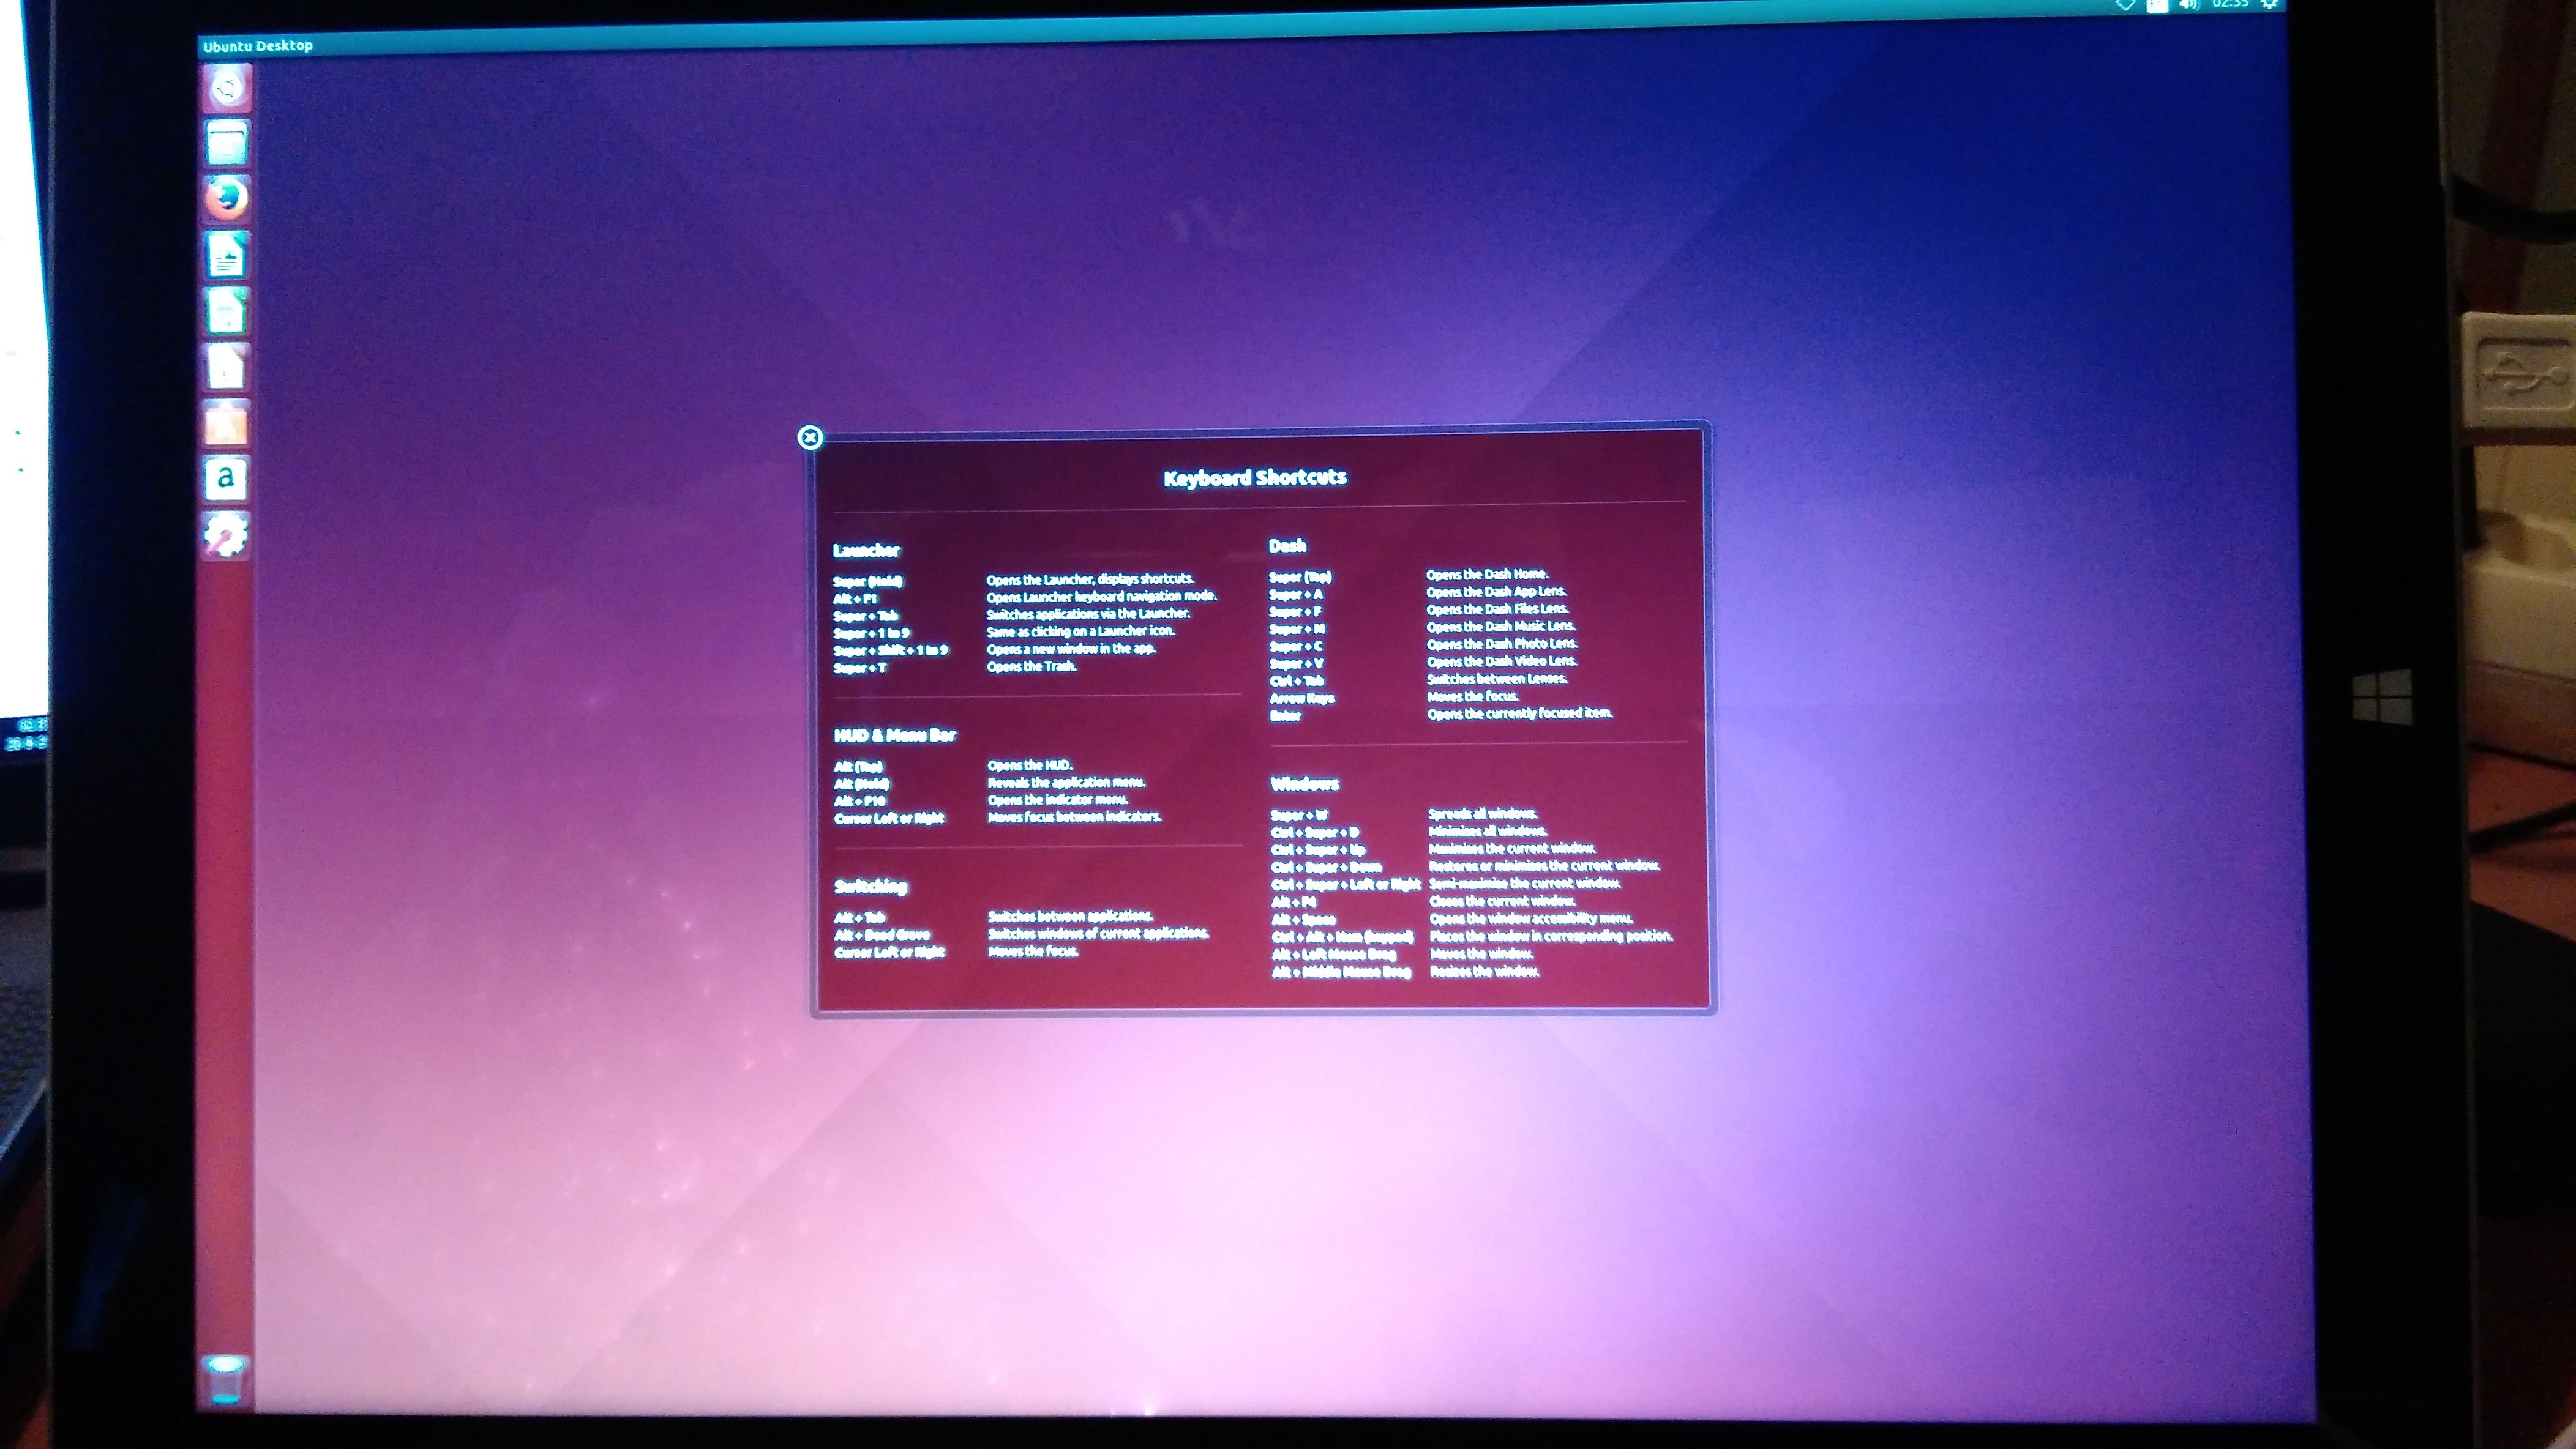This screenshot has width=2576, height=1449.
Task: Click the Launcher section heading
Action: click(866, 551)
